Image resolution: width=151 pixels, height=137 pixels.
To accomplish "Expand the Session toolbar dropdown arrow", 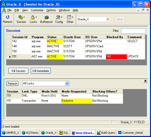I will click(24, 17).
